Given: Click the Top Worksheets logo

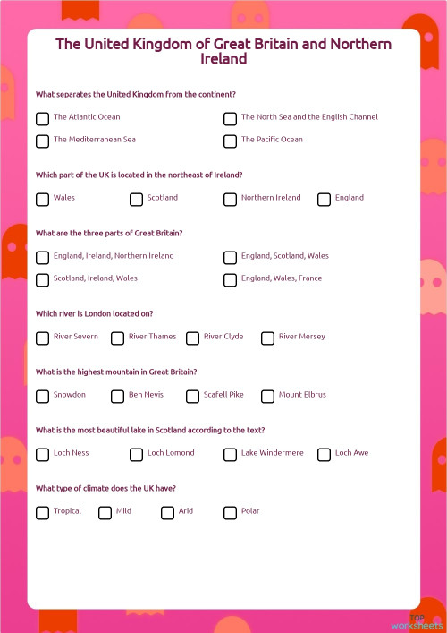Looking at the screenshot, I should [x=417, y=622].
